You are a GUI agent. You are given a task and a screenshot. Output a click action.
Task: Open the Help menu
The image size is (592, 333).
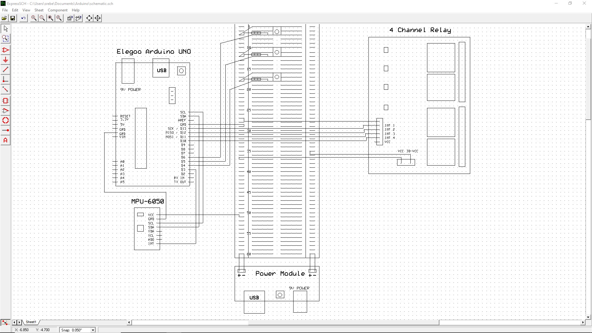click(76, 10)
